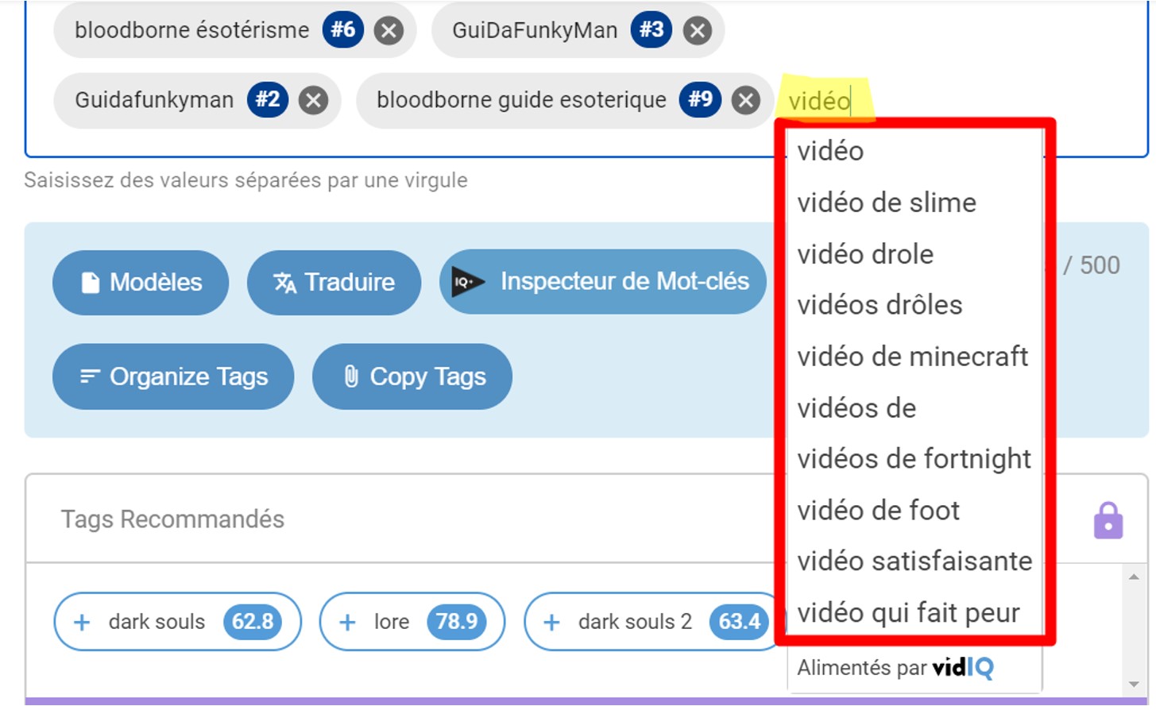Remove the 'Guidafunkyman' #2 tag
Image resolution: width=1156 pixels, height=710 pixels.
[x=314, y=101]
